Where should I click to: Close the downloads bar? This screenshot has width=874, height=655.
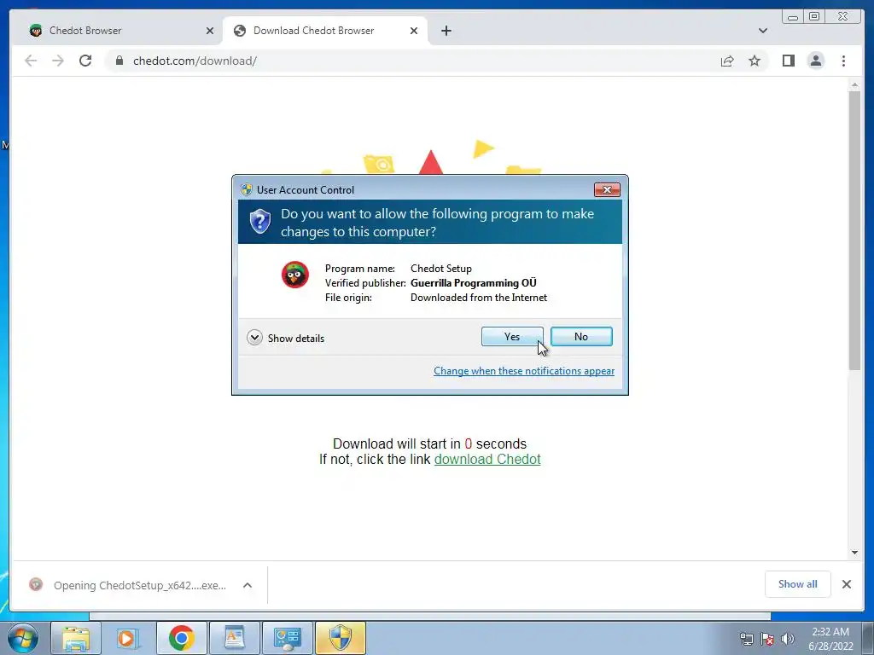pyautogui.click(x=846, y=584)
